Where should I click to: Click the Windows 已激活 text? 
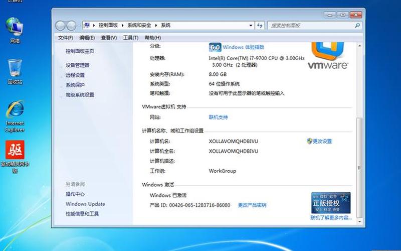click(168, 195)
